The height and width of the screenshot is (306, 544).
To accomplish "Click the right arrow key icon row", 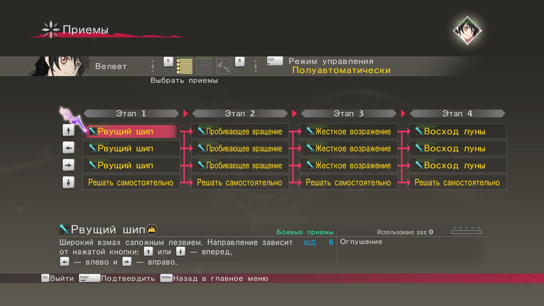I will coord(69,165).
